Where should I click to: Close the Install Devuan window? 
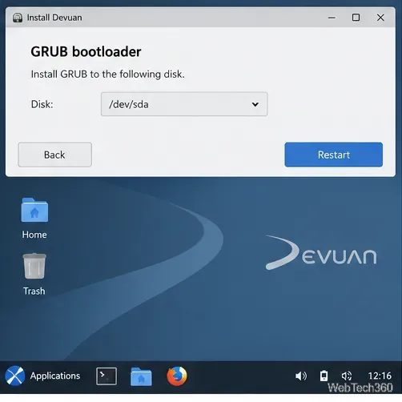click(x=380, y=18)
